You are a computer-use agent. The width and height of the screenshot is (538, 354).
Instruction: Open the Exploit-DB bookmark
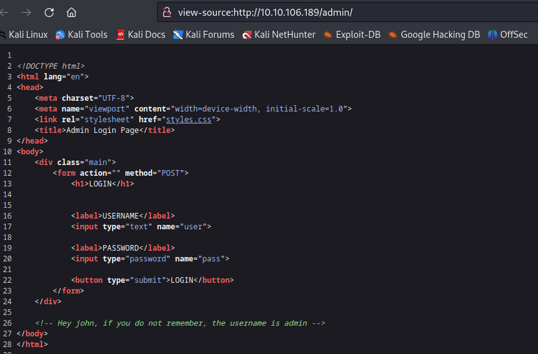pyautogui.click(x=352, y=35)
